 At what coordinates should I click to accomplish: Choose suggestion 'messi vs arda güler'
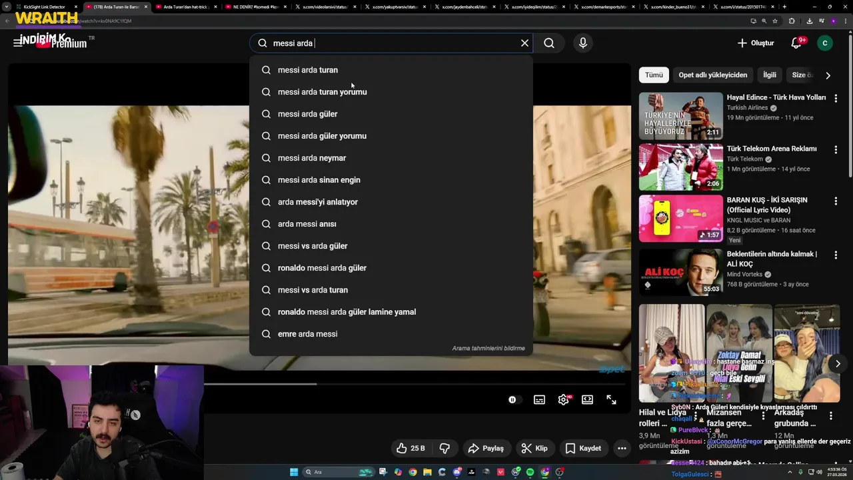pyautogui.click(x=391, y=246)
